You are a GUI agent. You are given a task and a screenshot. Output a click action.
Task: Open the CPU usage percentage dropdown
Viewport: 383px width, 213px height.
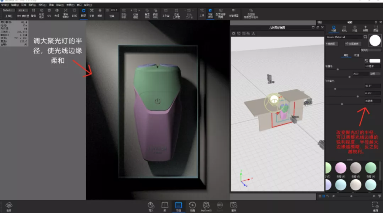tap(23, 10)
